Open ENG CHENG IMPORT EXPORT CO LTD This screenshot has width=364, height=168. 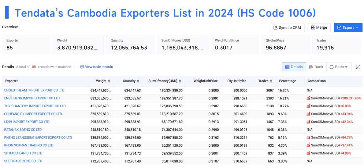(x=32, y=98)
